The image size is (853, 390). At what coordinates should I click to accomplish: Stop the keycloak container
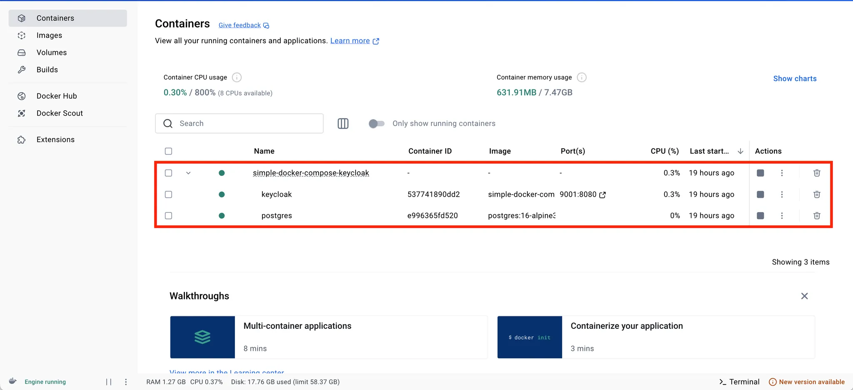point(760,195)
